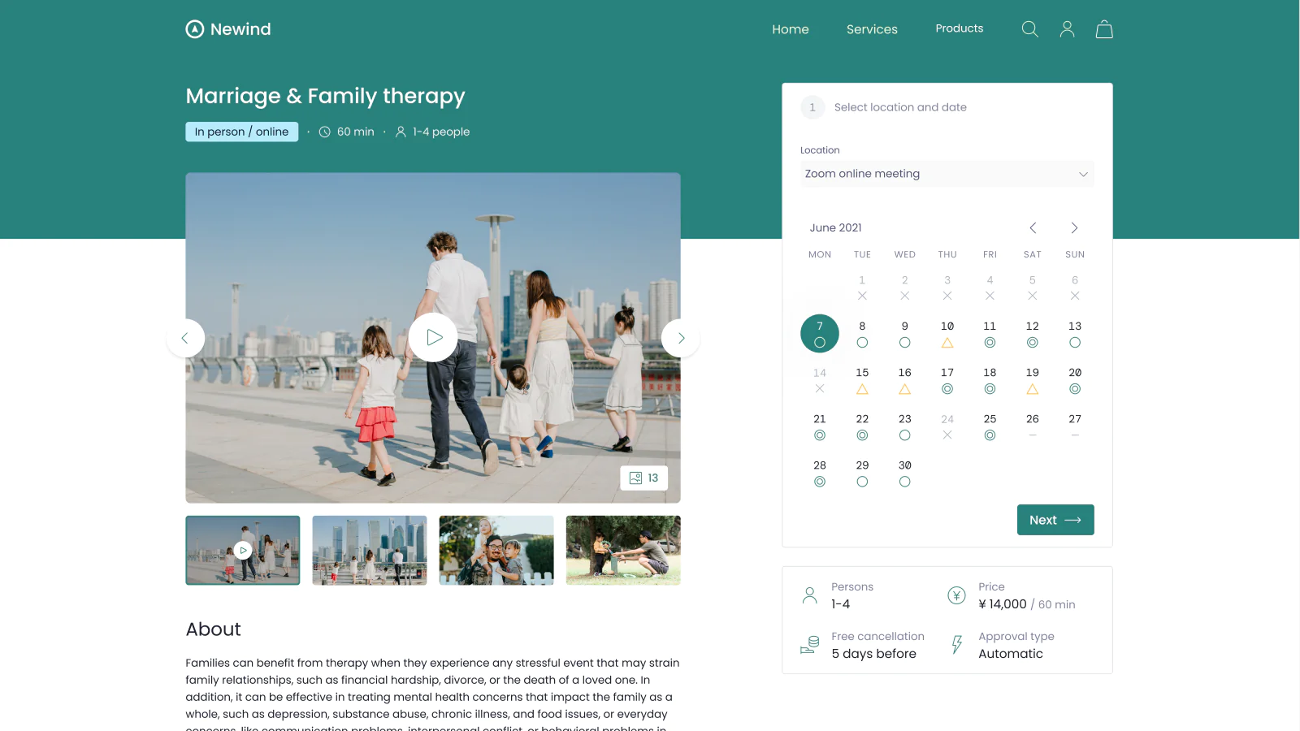This screenshot has height=731, width=1300.
Task: Click the 5 days before text
Action: coord(873,654)
